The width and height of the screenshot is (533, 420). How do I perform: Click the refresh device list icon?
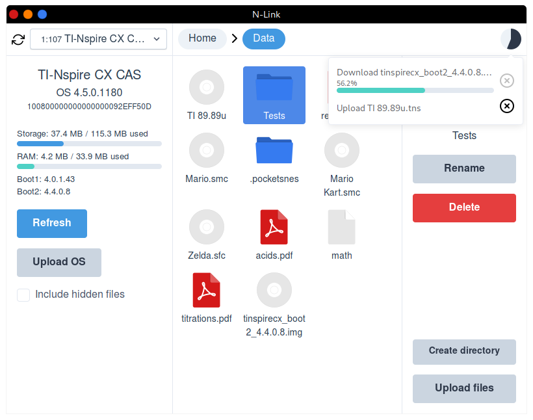(x=18, y=40)
